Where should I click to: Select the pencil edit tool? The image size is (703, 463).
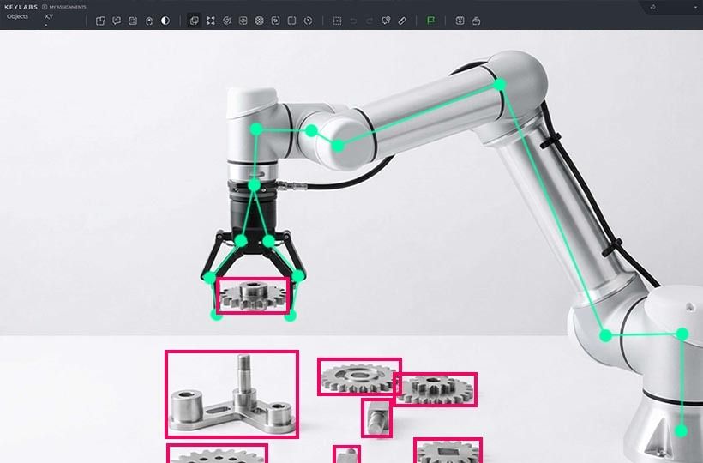402,21
